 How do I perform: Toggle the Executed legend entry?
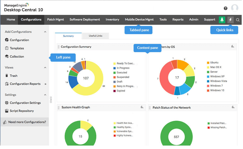(122, 73)
